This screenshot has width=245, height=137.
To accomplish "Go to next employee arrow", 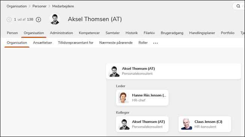I will pos(38,20).
